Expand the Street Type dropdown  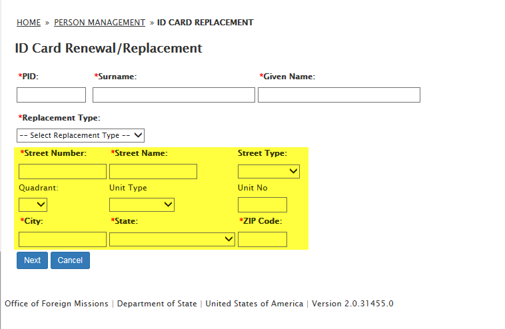point(268,172)
